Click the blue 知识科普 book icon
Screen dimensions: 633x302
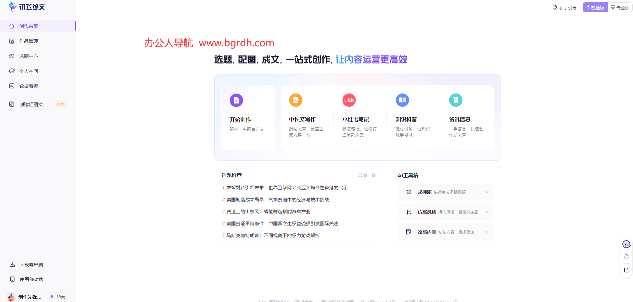402,100
